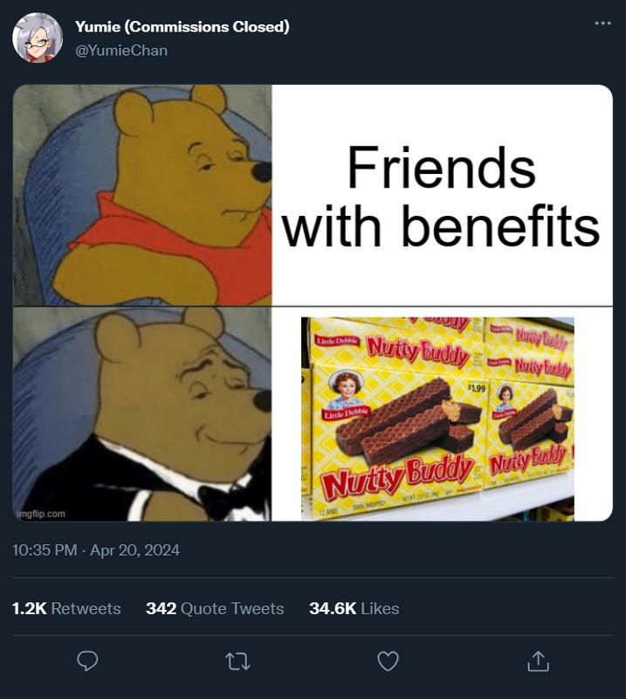View the 342 Quote Tweets list
The width and height of the screenshot is (626, 699).
[x=215, y=608]
